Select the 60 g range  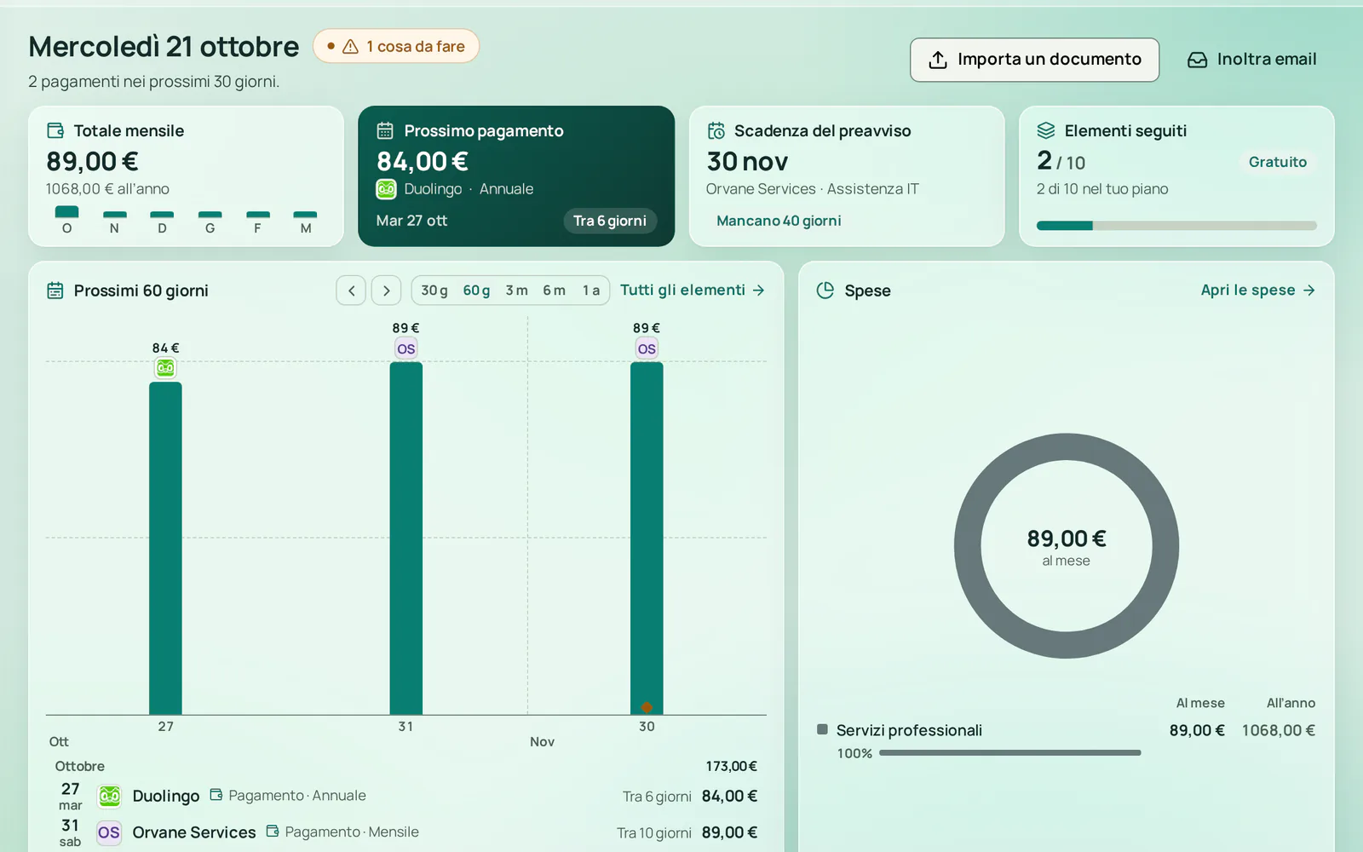coord(476,291)
